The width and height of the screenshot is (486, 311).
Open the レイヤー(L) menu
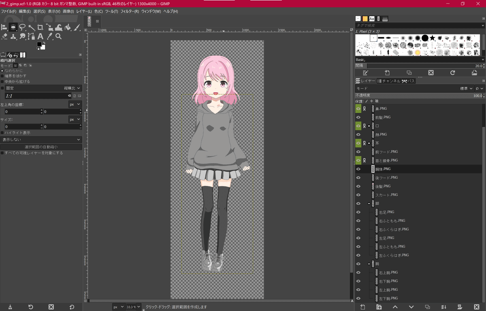[x=84, y=11]
